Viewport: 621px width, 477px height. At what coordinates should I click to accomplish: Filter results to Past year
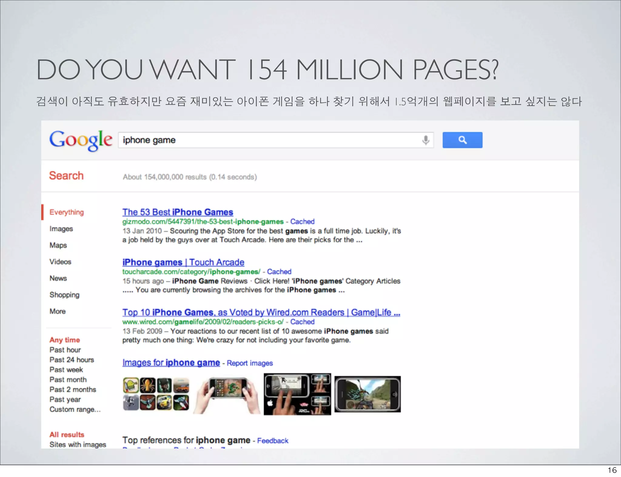pyautogui.click(x=65, y=400)
